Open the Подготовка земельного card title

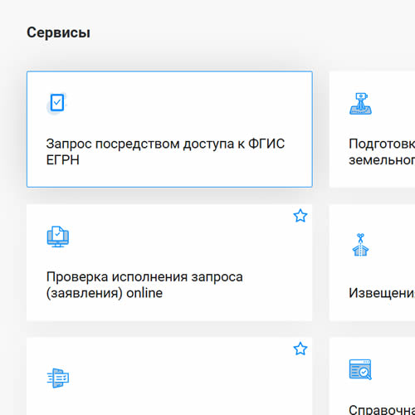pos(382,152)
